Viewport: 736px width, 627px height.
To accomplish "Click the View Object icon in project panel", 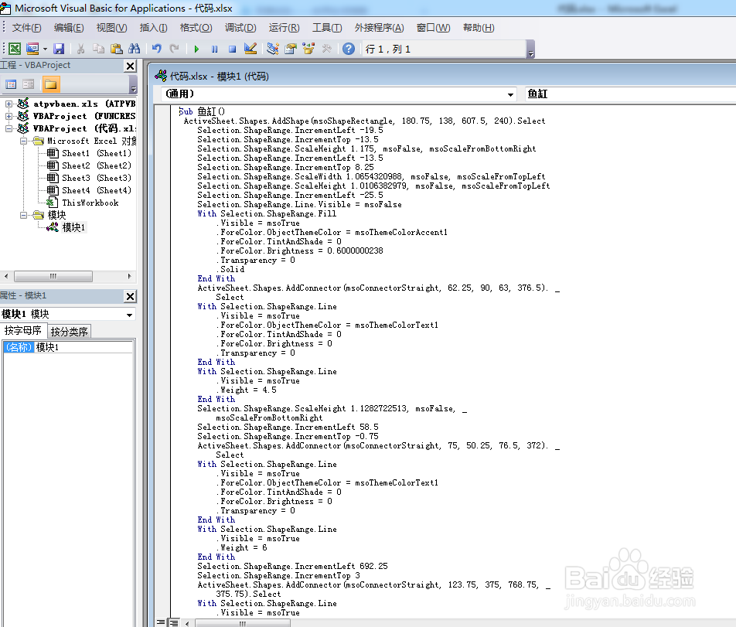I will pyautogui.click(x=28, y=84).
